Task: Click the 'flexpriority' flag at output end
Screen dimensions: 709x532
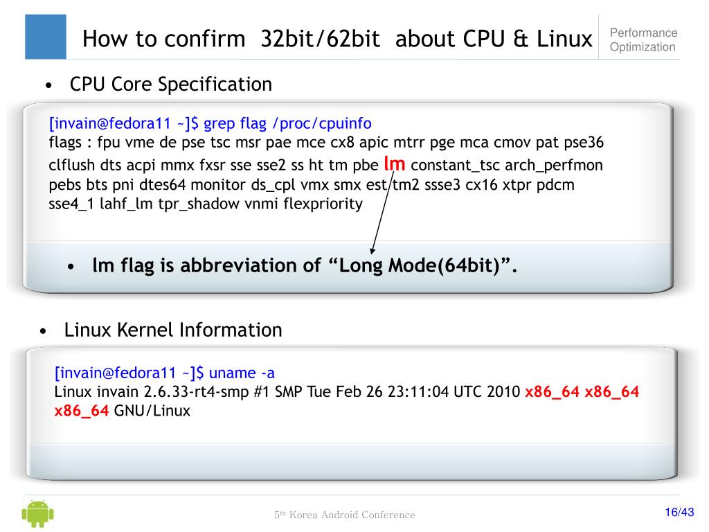Action: 323,204
